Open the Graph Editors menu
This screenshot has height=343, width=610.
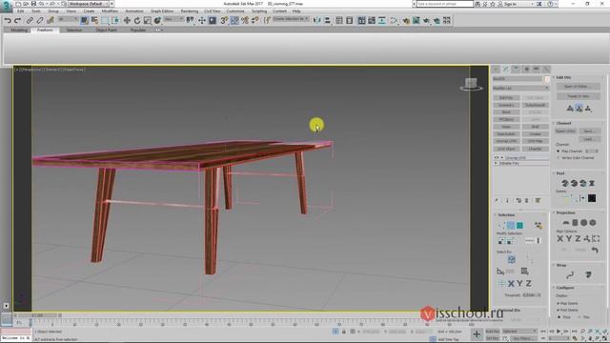(162, 11)
